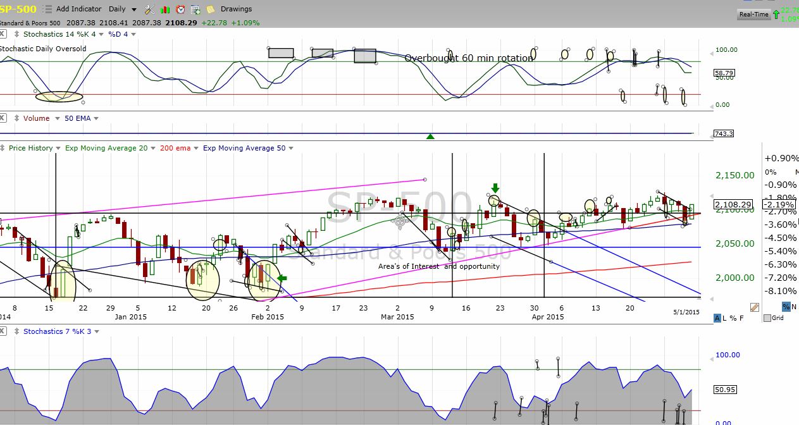
Task: Toggle the A auto scale option
Action: click(717, 318)
